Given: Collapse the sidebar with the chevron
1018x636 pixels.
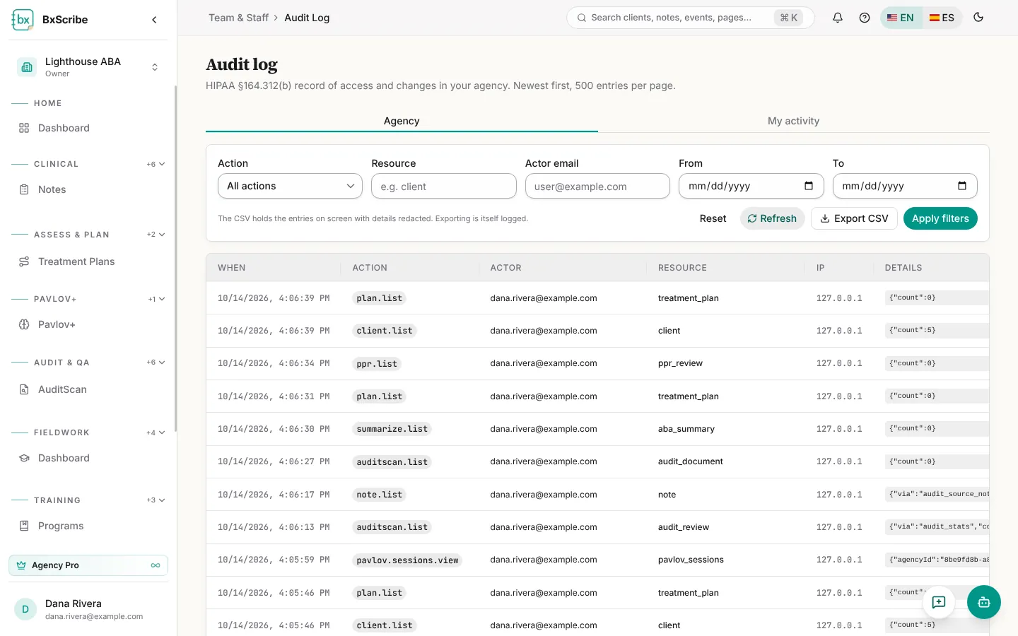Looking at the screenshot, I should point(154,20).
